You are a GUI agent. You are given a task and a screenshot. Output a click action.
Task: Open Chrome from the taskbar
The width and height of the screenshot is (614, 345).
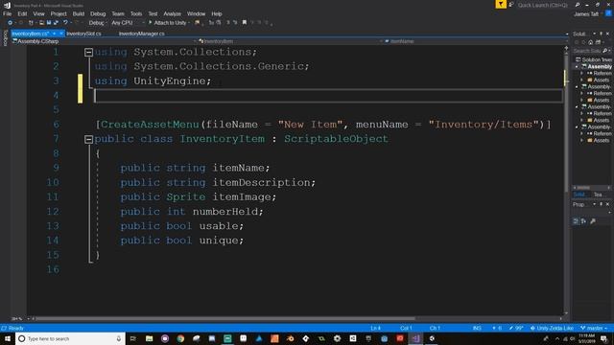tap(180, 338)
